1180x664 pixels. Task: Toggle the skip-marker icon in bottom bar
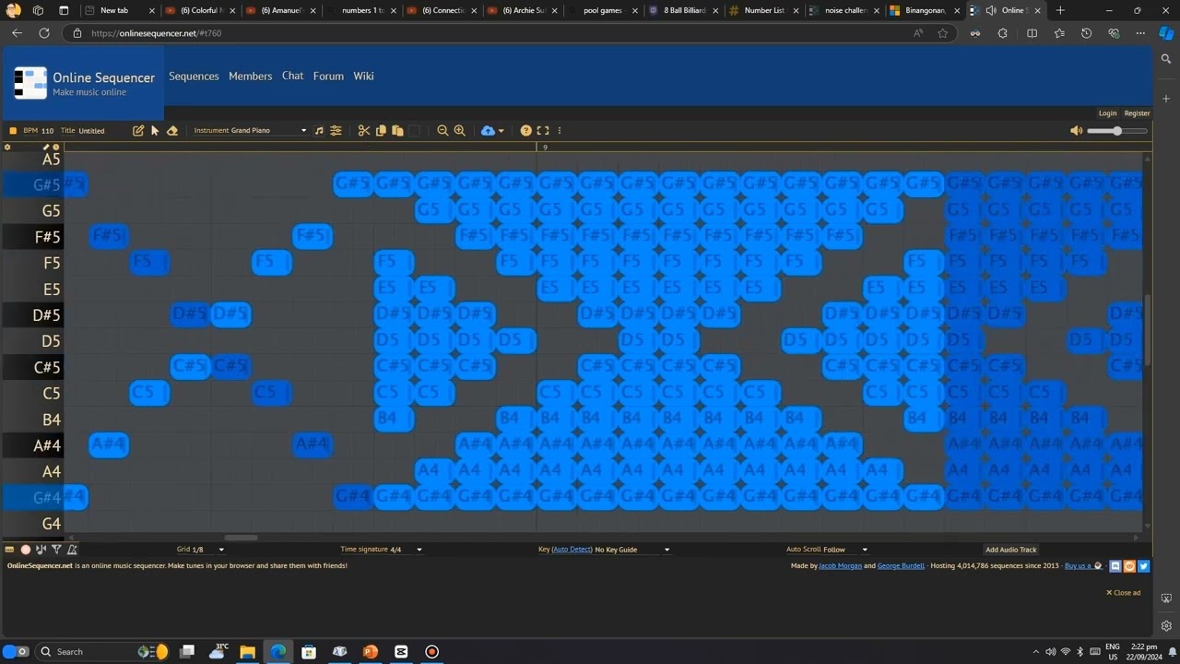(41, 550)
